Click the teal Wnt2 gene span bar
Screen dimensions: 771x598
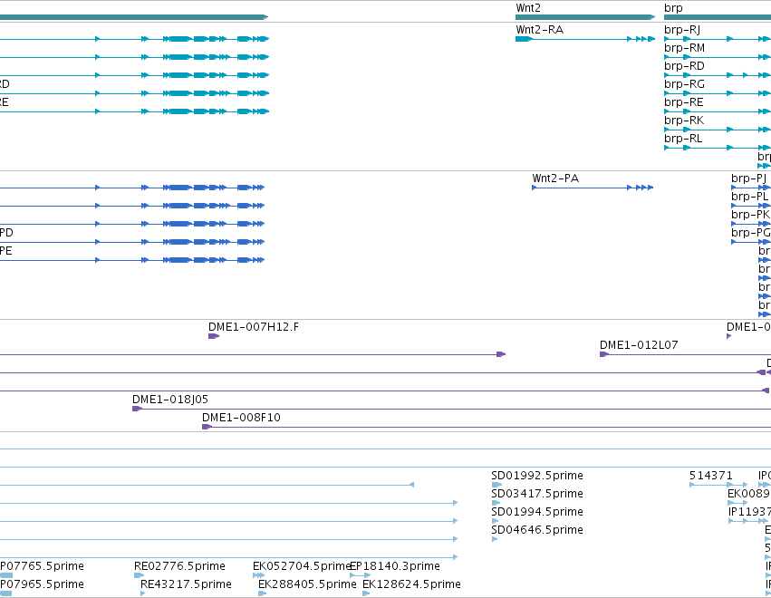point(585,17)
